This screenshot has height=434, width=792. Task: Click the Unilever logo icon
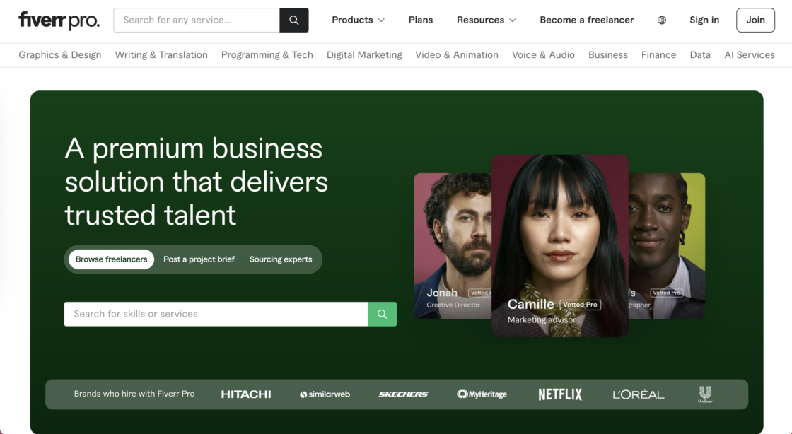click(705, 394)
